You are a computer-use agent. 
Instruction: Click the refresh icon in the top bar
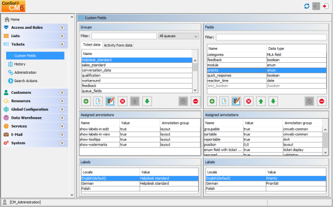tap(307, 6)
